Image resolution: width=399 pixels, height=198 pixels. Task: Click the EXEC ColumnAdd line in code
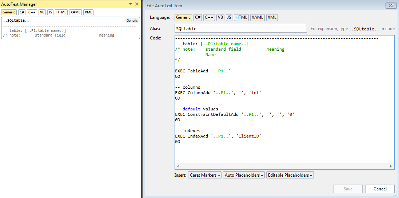[218, 93]
